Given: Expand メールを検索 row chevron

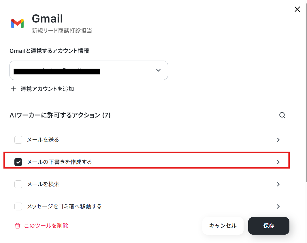Looking at the screenshot, I should pyautogui.click(x=278, y=184).
